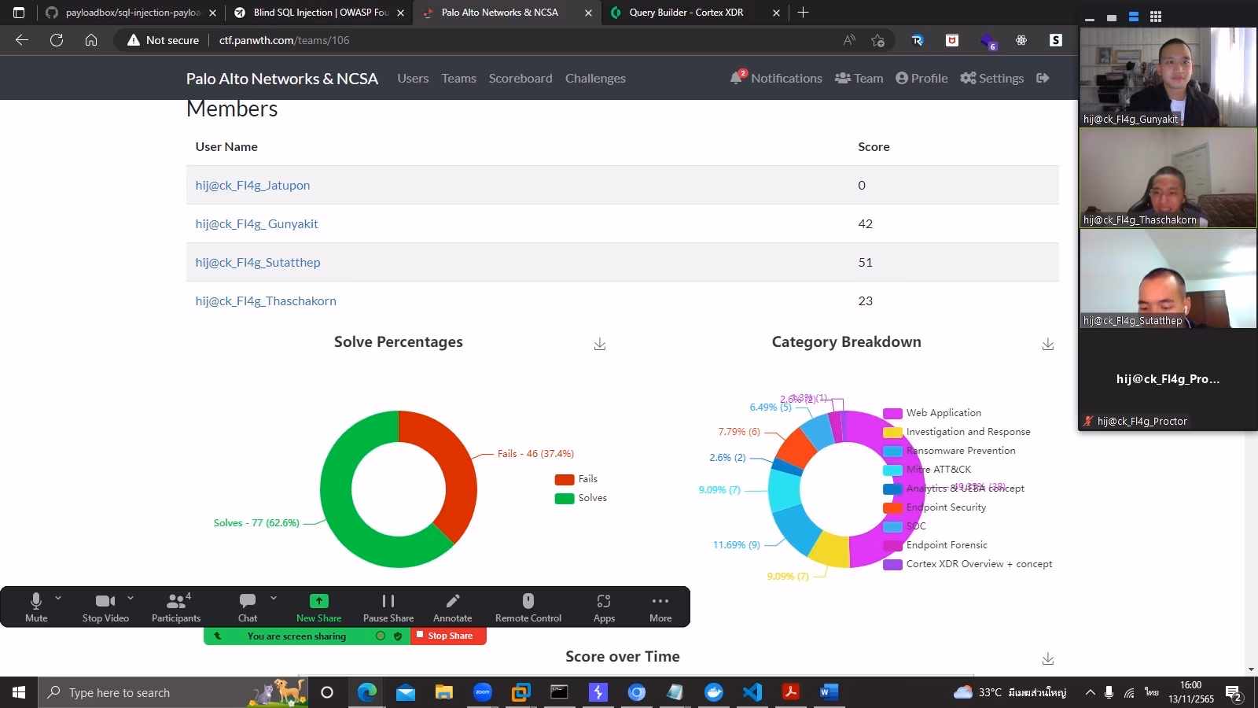Viewport: 1258px width, 708px height.
Task: Toggle Mitre ATT&CK legend entry
Action: pos(927,470)
